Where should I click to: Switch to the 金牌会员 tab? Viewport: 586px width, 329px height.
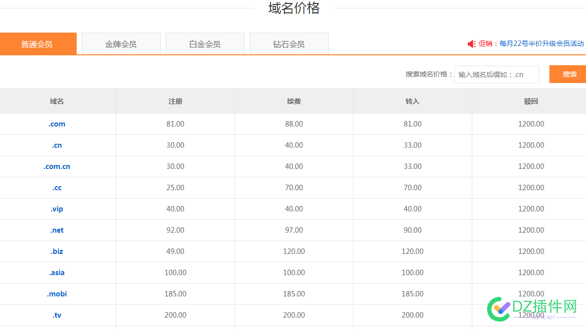pos(121,43)
